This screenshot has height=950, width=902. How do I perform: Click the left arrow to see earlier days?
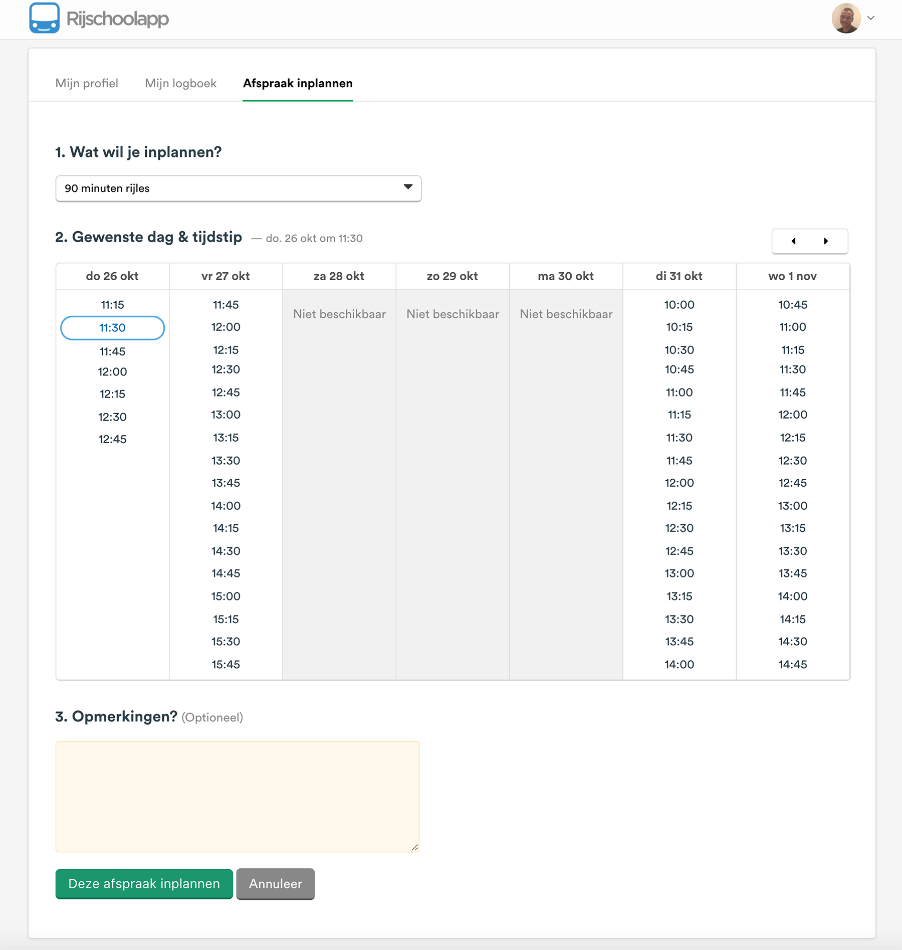click(x=793, y=241)
